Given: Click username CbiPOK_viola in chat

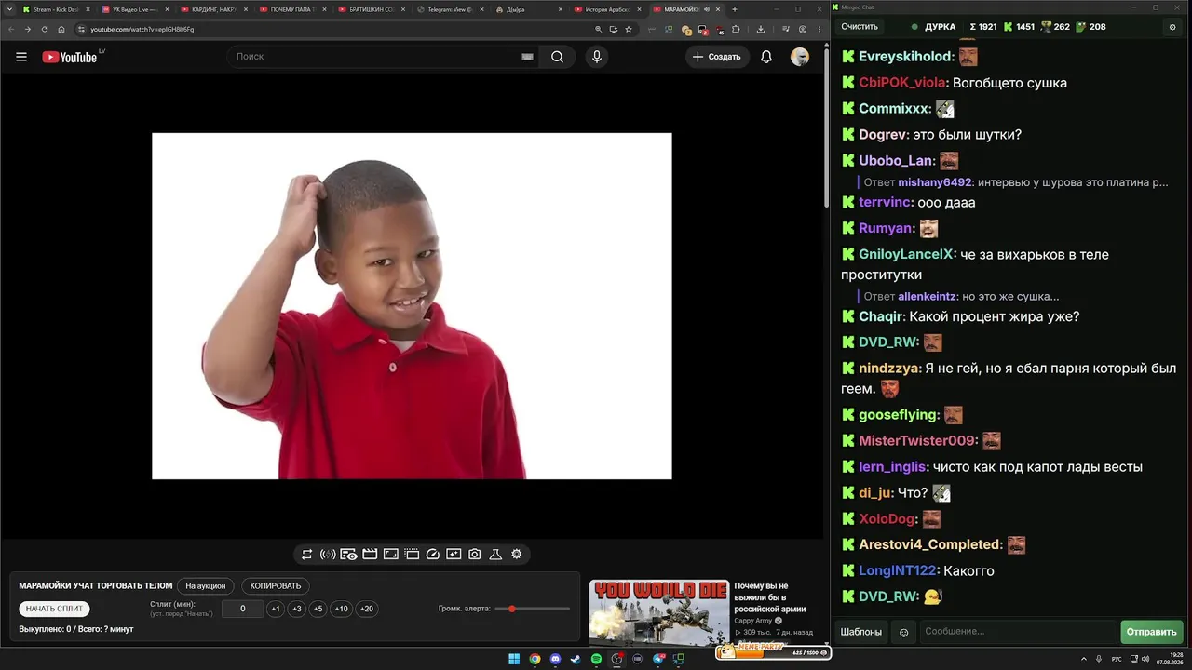Looking at the screenshot, I should pyautogui.click(x=903, y=83).
